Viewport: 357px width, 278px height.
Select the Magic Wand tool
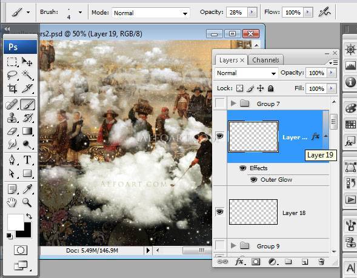27,75
